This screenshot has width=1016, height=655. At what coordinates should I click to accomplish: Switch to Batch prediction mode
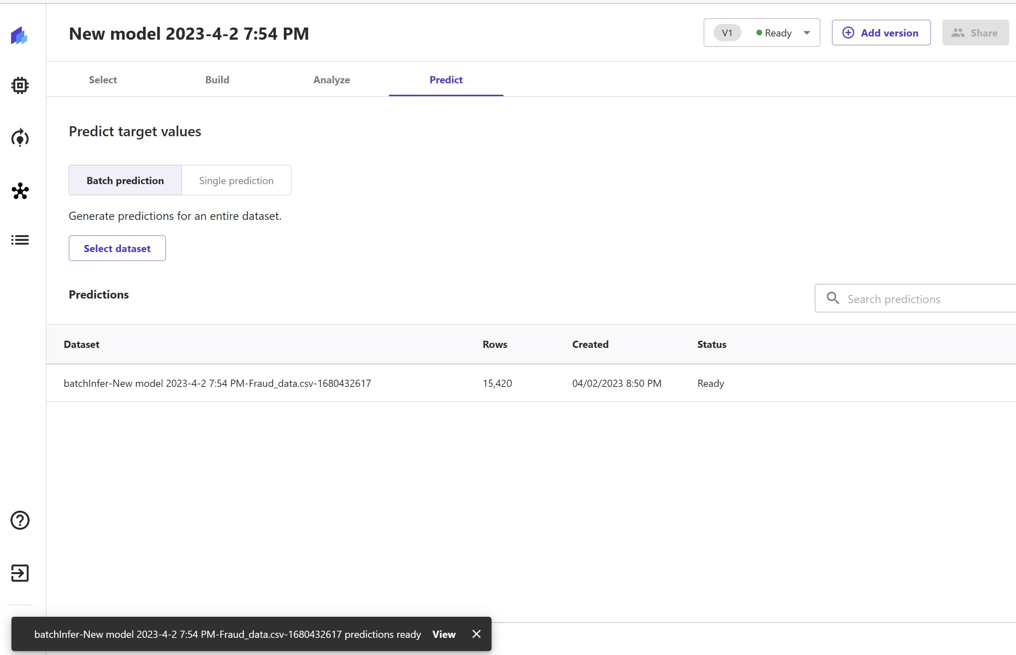(x=125, y=180)
